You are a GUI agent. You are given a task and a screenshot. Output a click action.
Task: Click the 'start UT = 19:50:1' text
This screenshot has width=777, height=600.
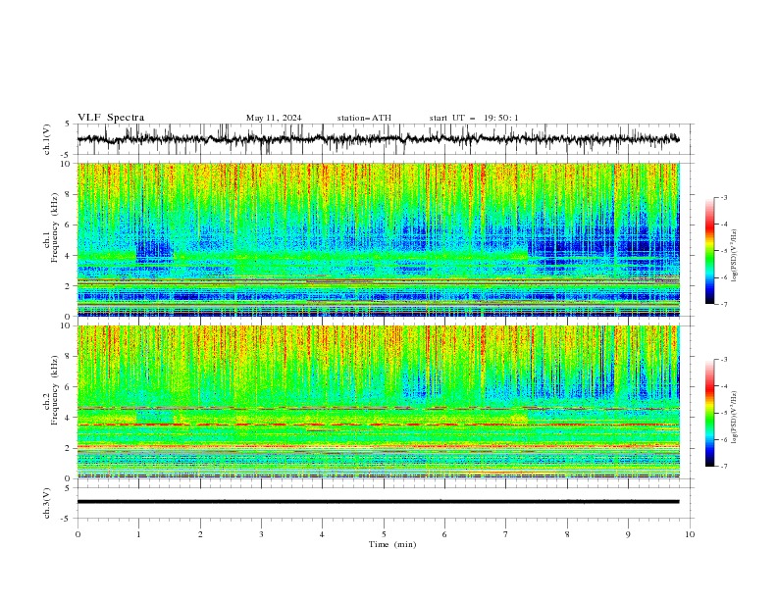point(474,118)
